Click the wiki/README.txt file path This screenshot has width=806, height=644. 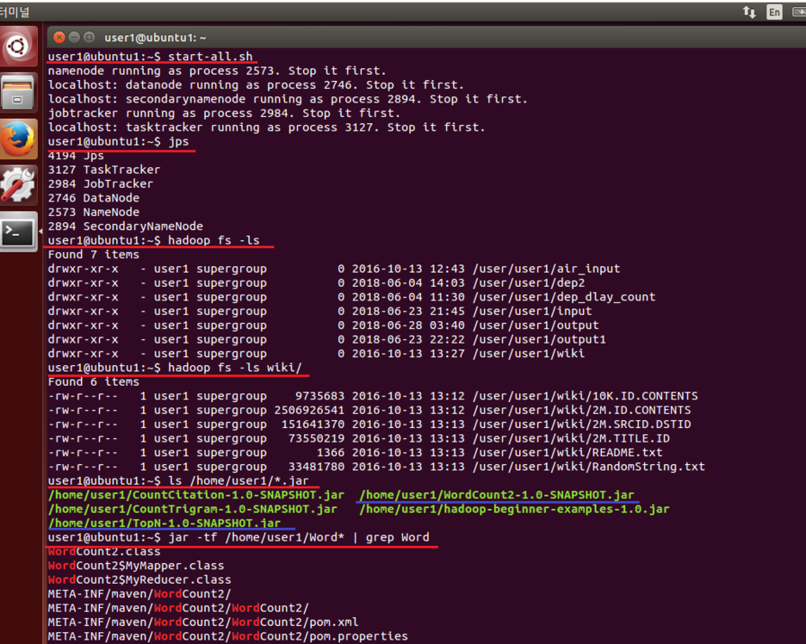(x=567, y=453)
